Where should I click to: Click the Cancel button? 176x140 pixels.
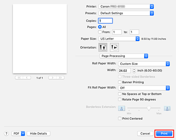(145, 133)
